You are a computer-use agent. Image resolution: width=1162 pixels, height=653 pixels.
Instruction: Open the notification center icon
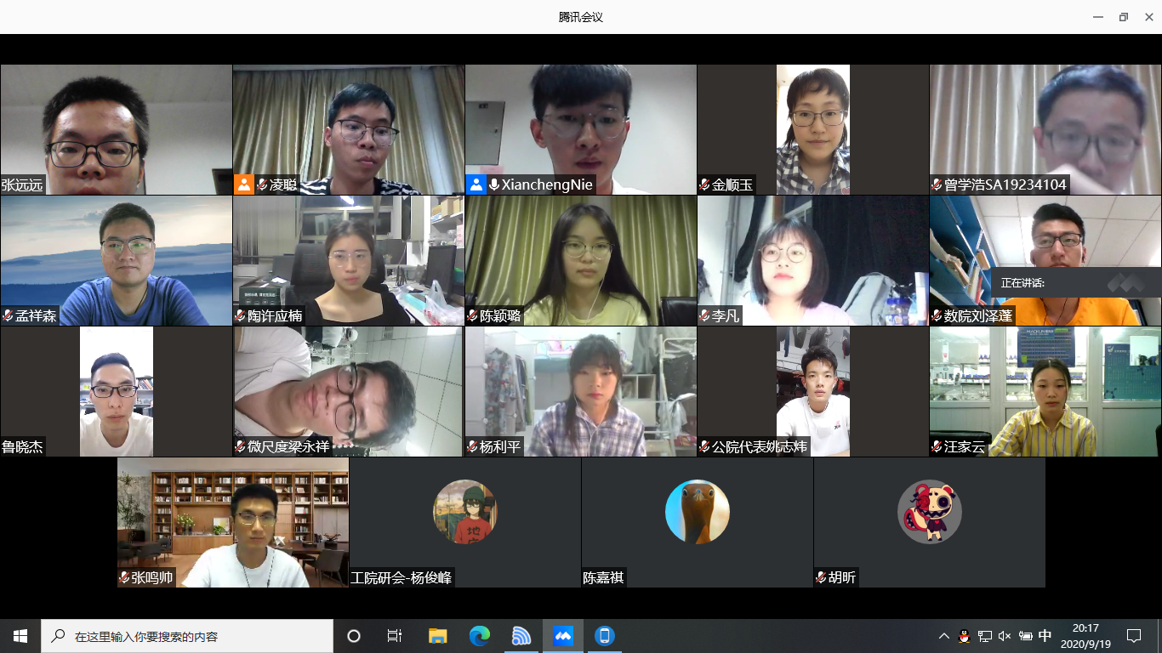[1134, 636]
